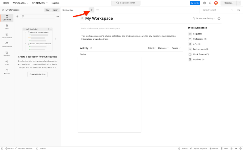Open new tab with plus button
The width and height of the screenshot is (243, 151).
point(92,10)
